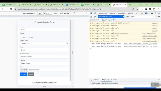Switch to the Elements DevTools tab
The width and height of the screenshot is (161, 91).
103,13
